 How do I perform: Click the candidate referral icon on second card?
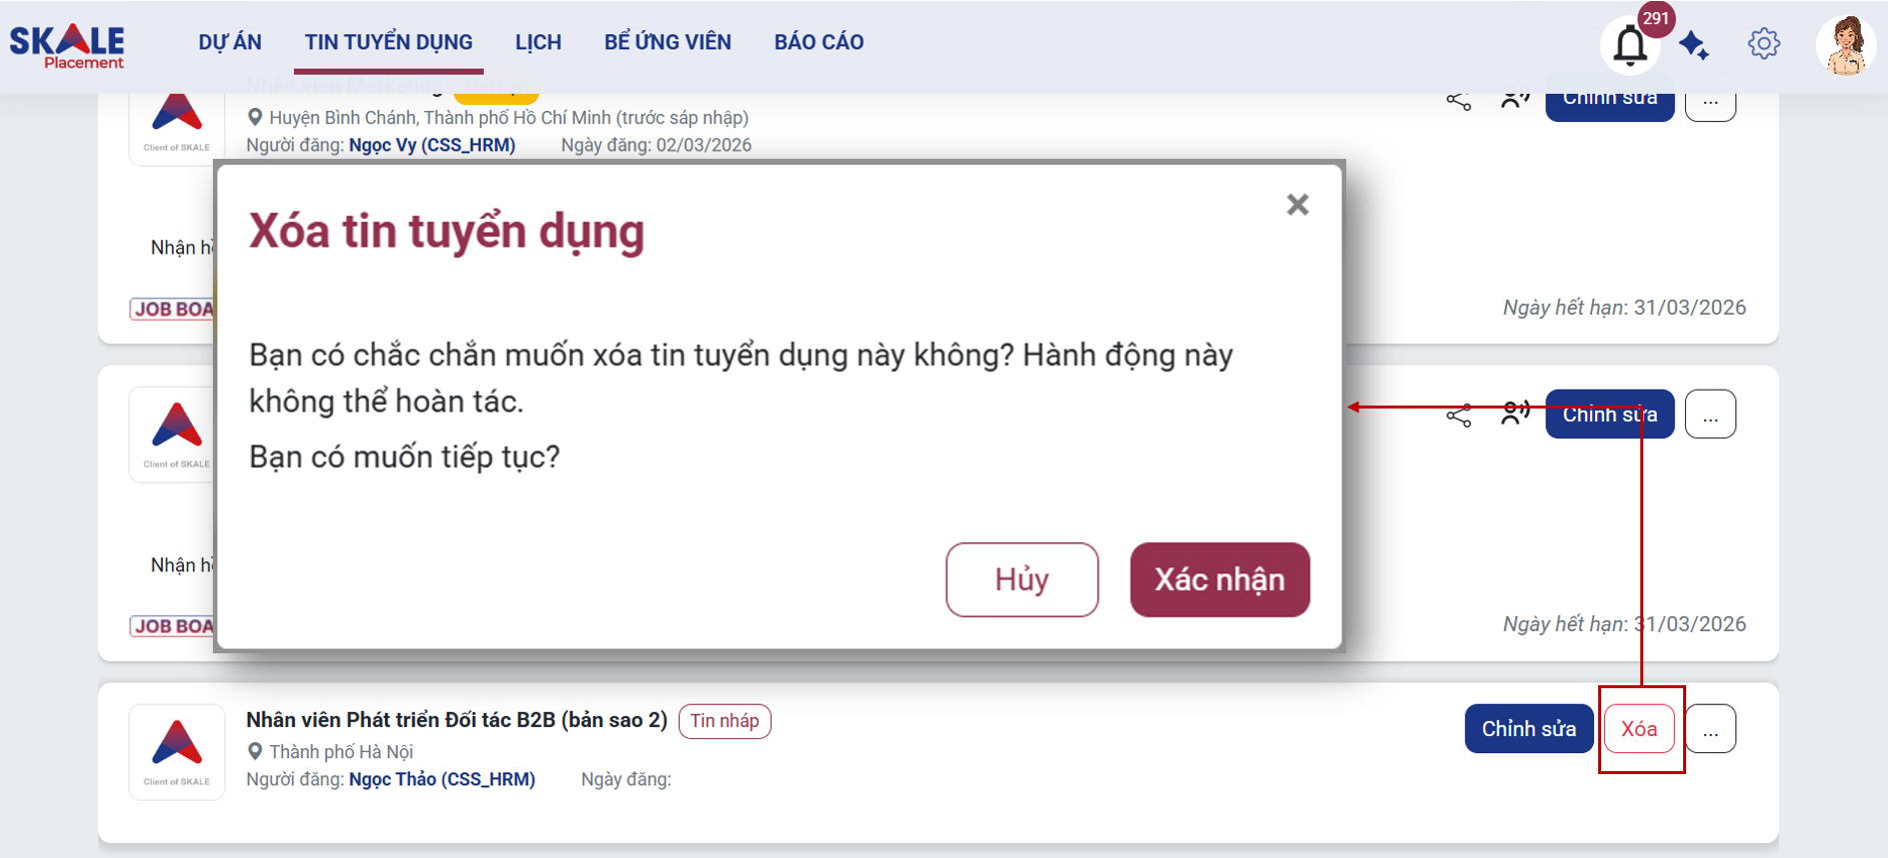1515,413
